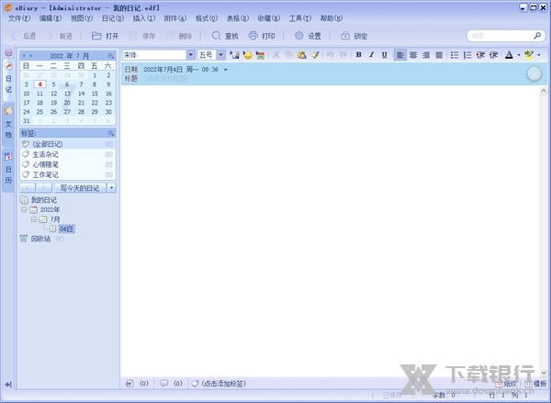Click the 设置 toolbar button
This screenshot has height=403, width=551.
[308, 36]
